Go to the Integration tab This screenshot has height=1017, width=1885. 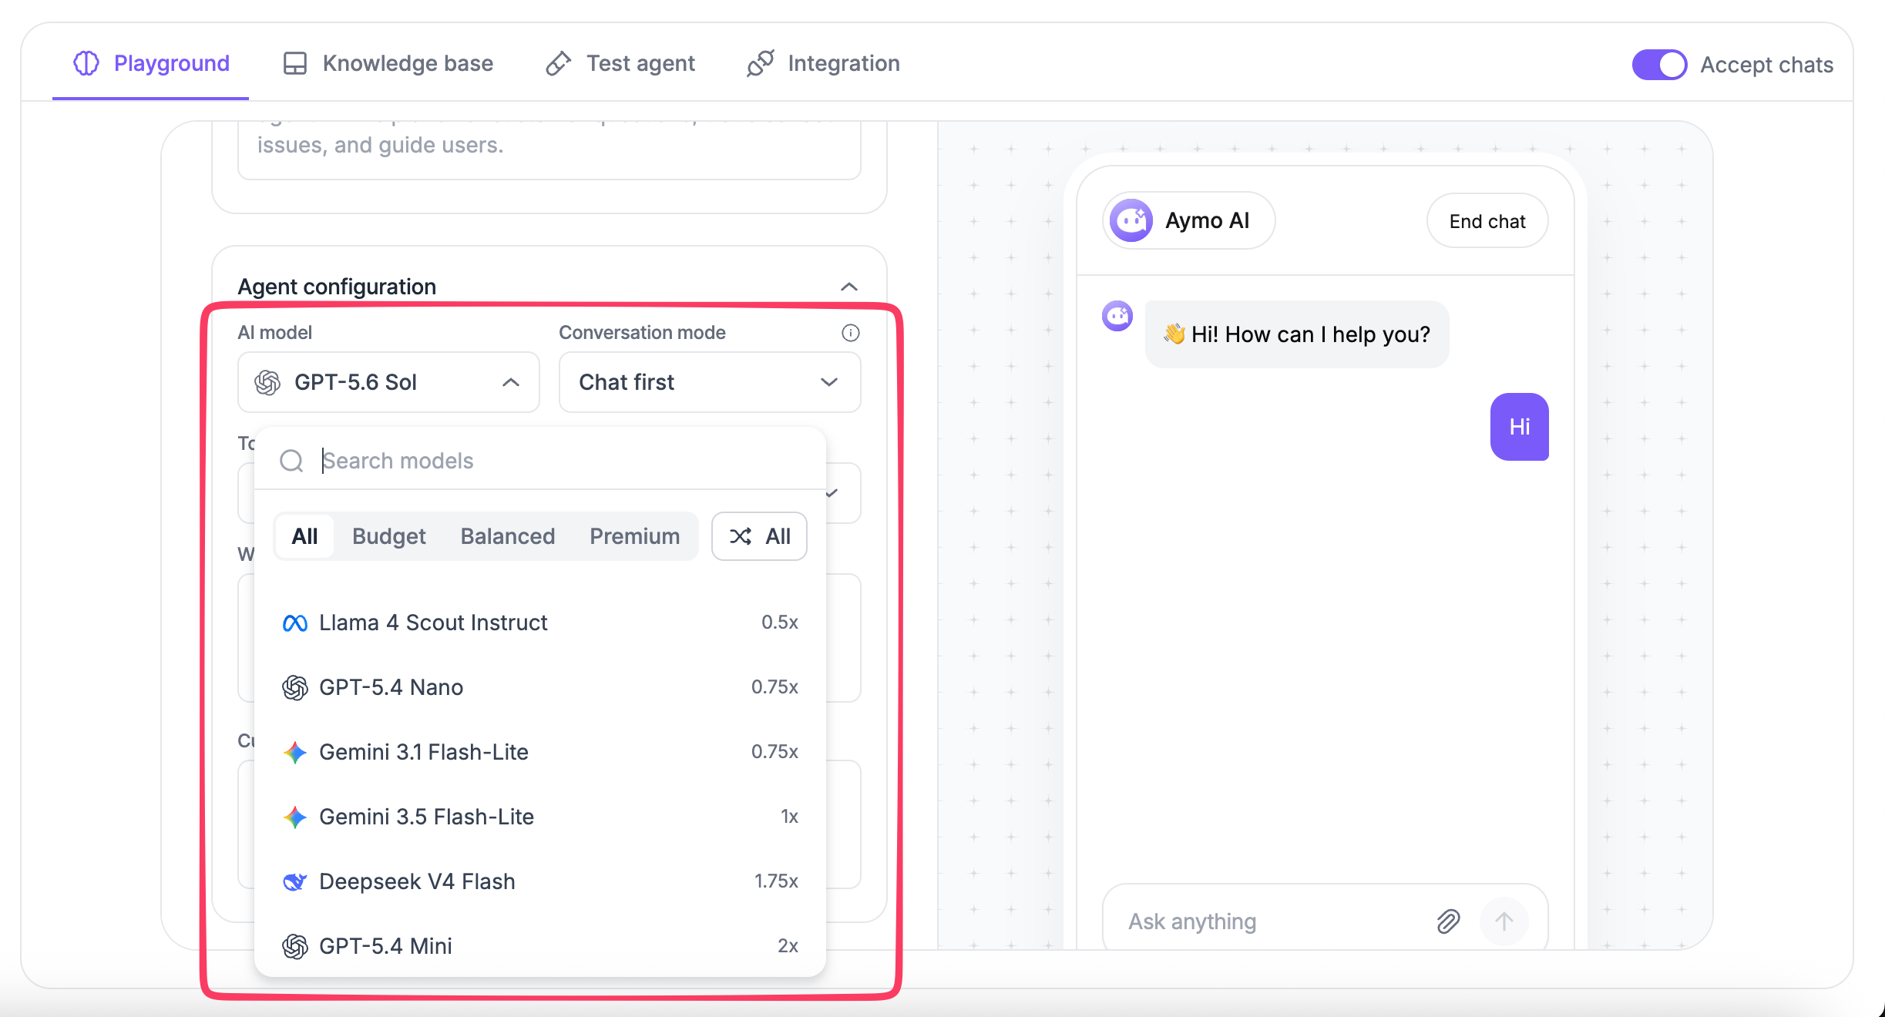822,63
